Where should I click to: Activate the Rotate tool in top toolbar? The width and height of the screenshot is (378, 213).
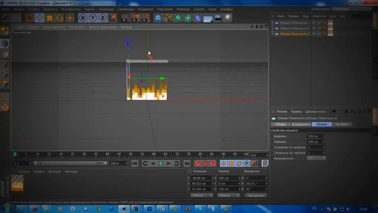[60, 18]
